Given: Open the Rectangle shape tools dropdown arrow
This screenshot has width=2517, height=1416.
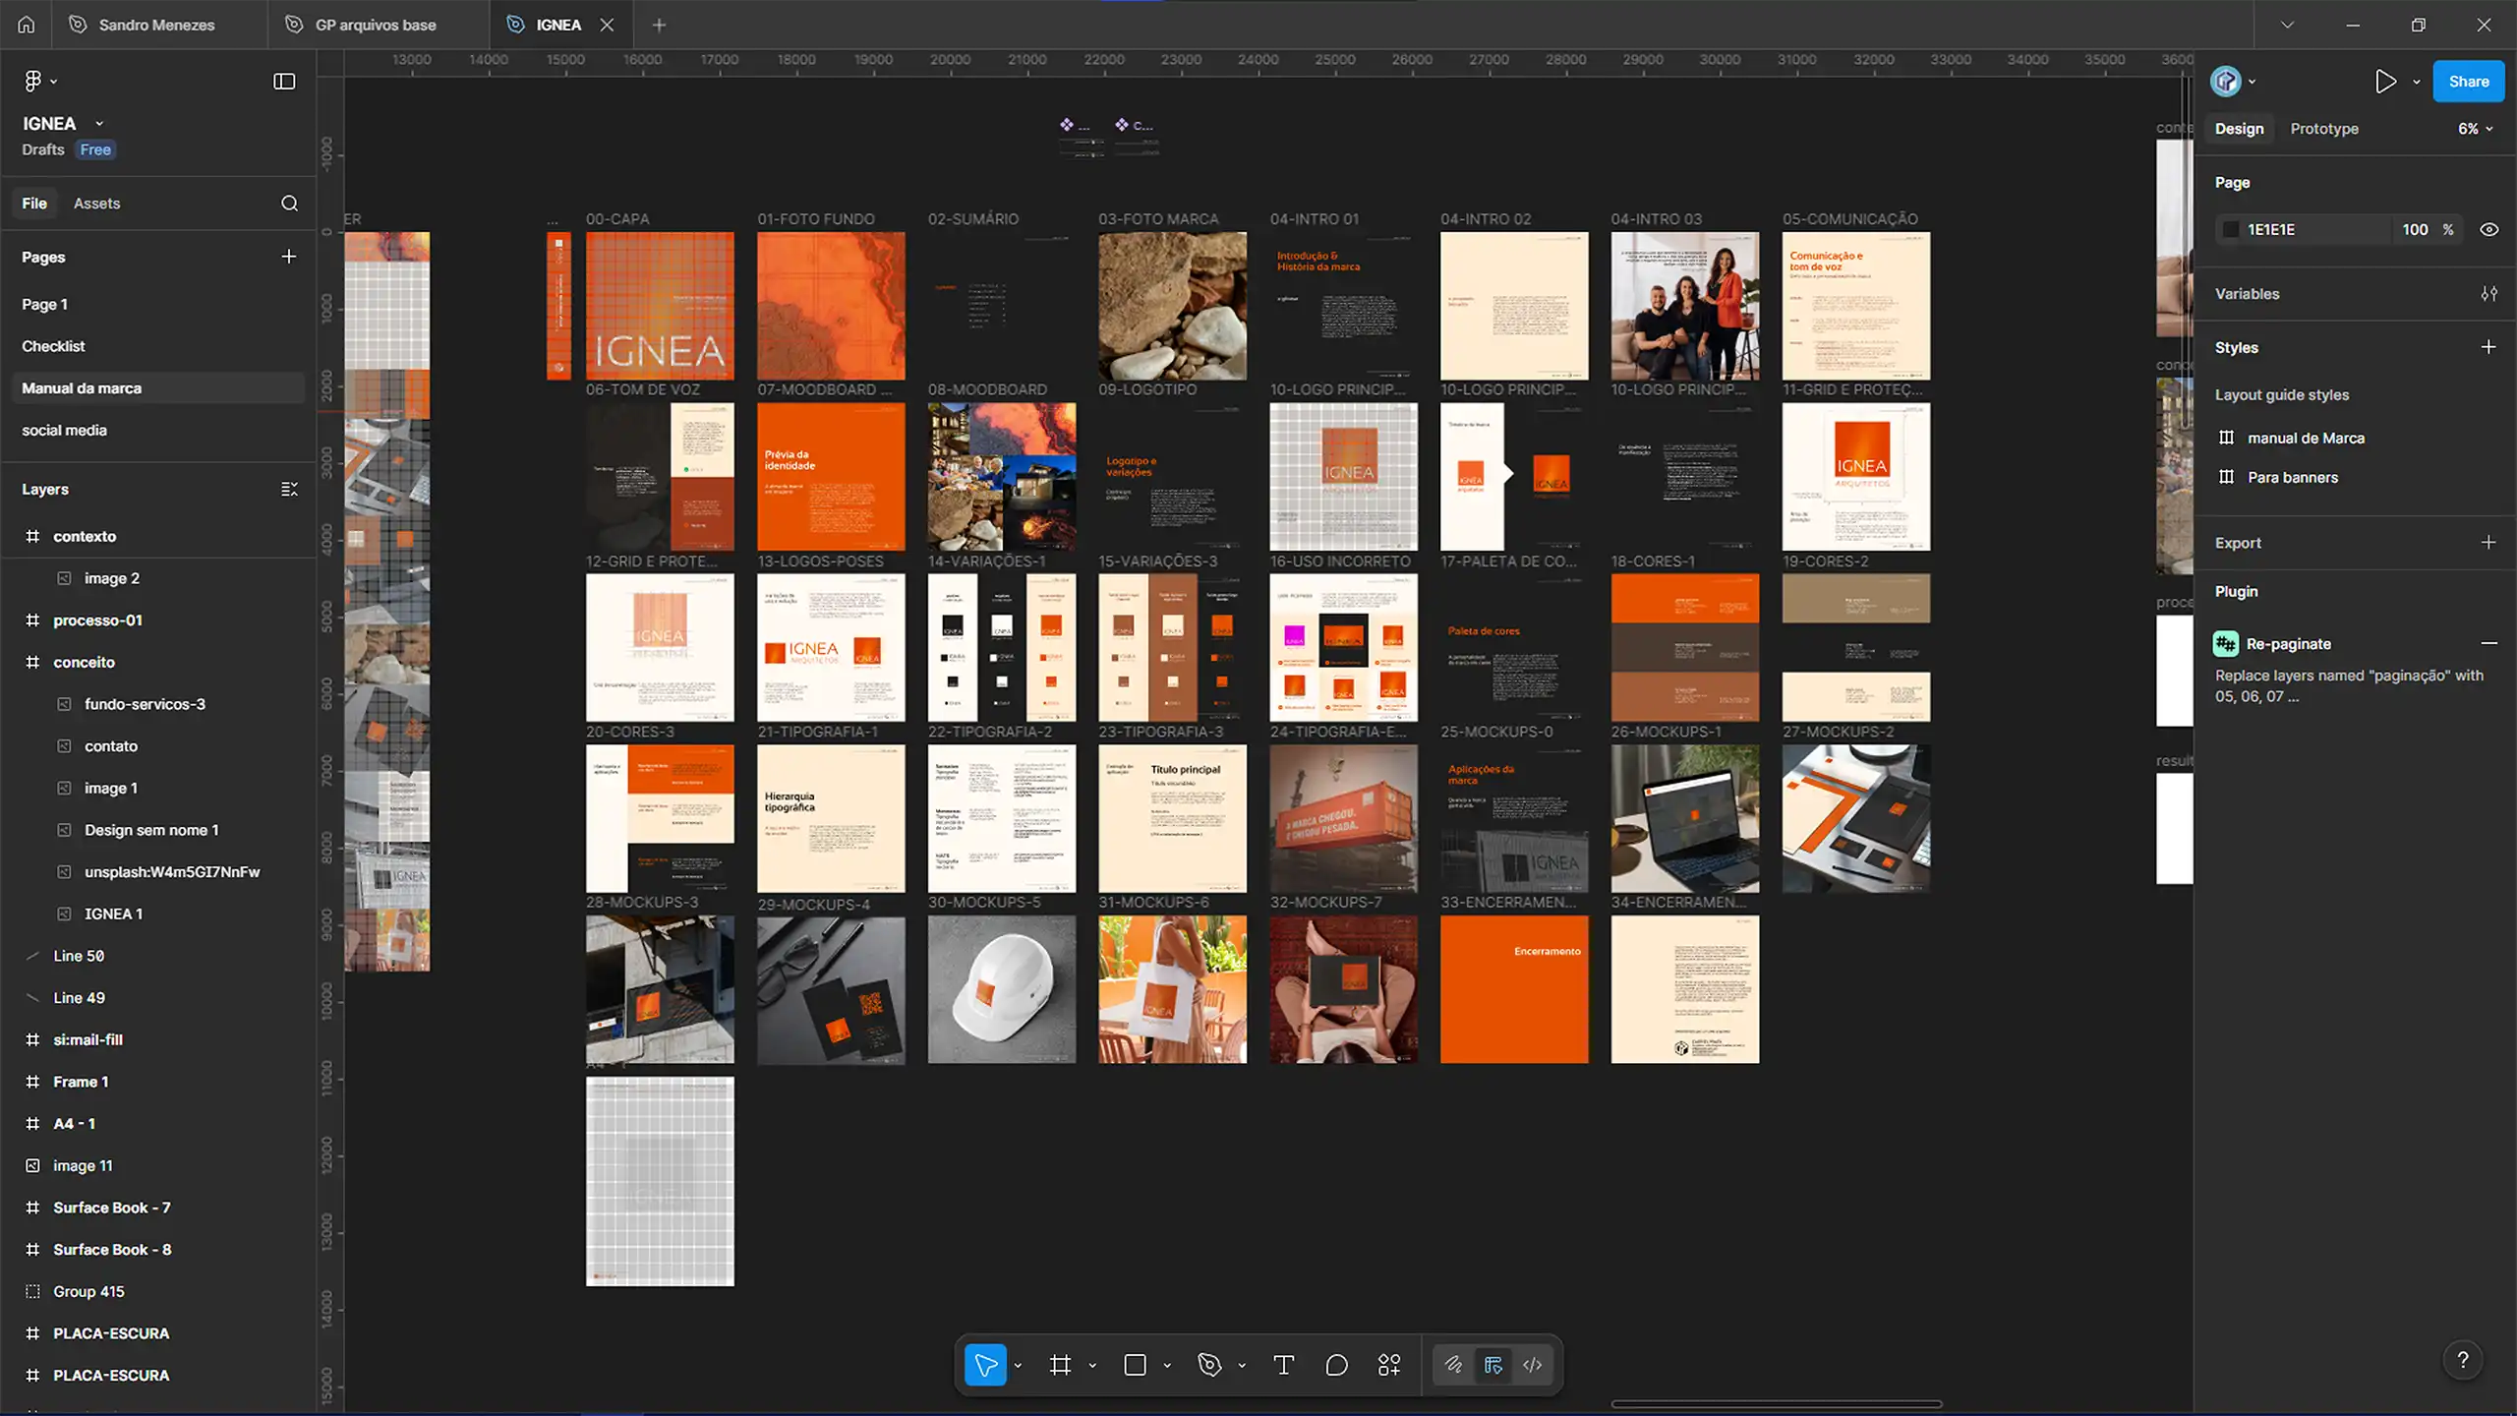Looking at the screenshot, I should (x=1167, y=1366).
